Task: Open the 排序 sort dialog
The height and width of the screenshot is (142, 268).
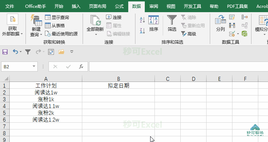Action: [x=153, y=23]
